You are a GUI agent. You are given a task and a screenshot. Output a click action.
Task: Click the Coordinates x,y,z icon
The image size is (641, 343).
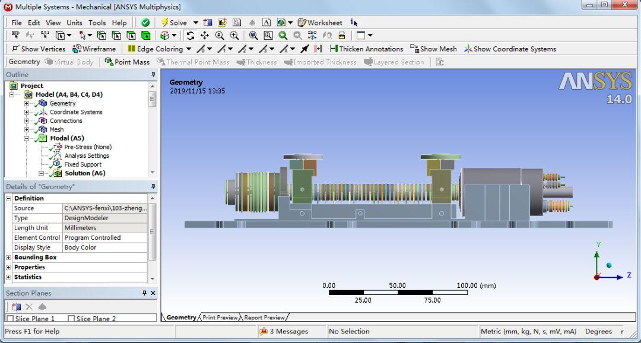click(x=45, y=35)
